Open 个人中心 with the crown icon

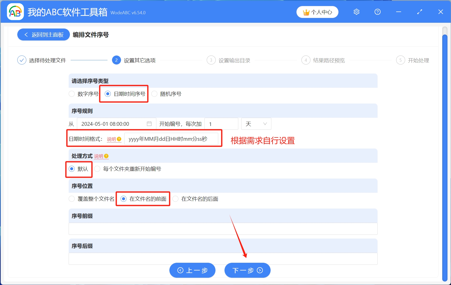[x=317, y=12]
